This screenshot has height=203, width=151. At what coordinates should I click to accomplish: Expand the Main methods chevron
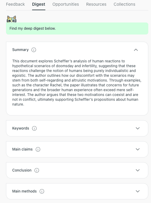138,191
